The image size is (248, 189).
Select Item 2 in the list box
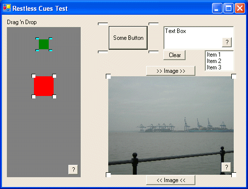pyautogui.click(x=214, y=61)
